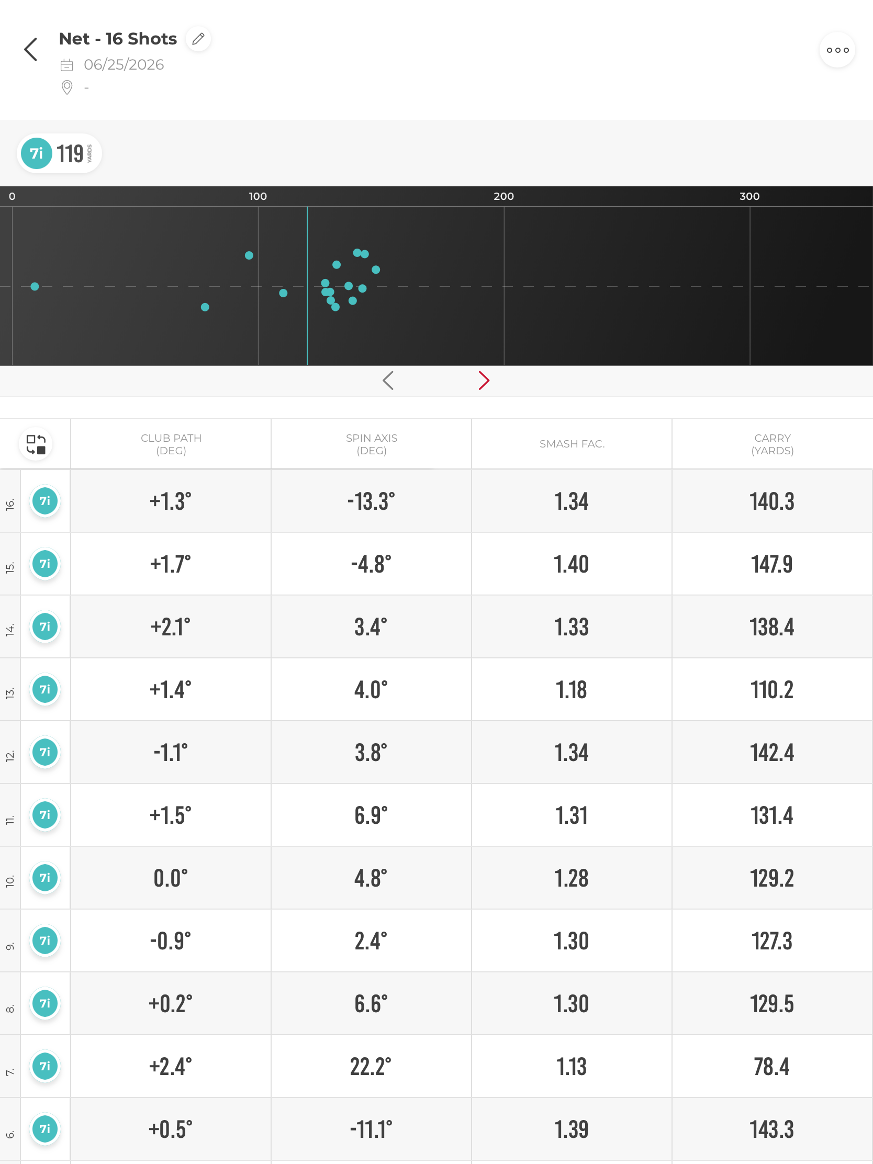Click the calendar icon beside date
The image size is (873, 1164).
[67, 65]
